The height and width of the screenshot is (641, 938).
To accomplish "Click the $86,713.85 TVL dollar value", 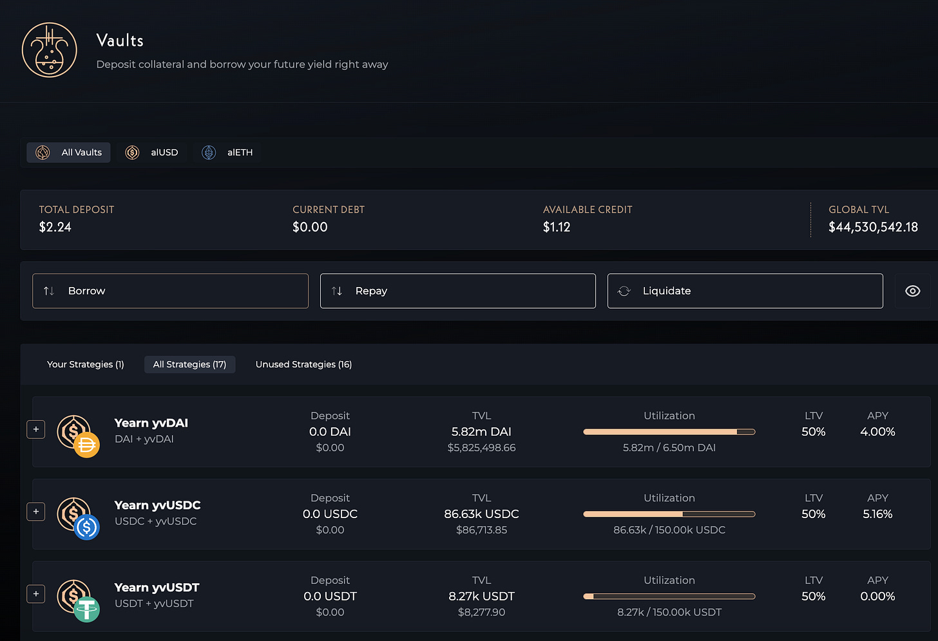I will tap(481, 530).
